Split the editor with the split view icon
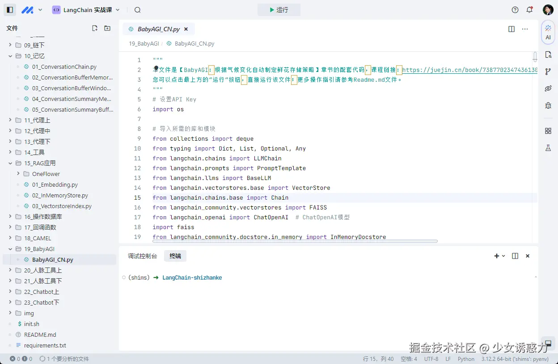The width and height of the screenshot is (558, 364). pos(511,29)
